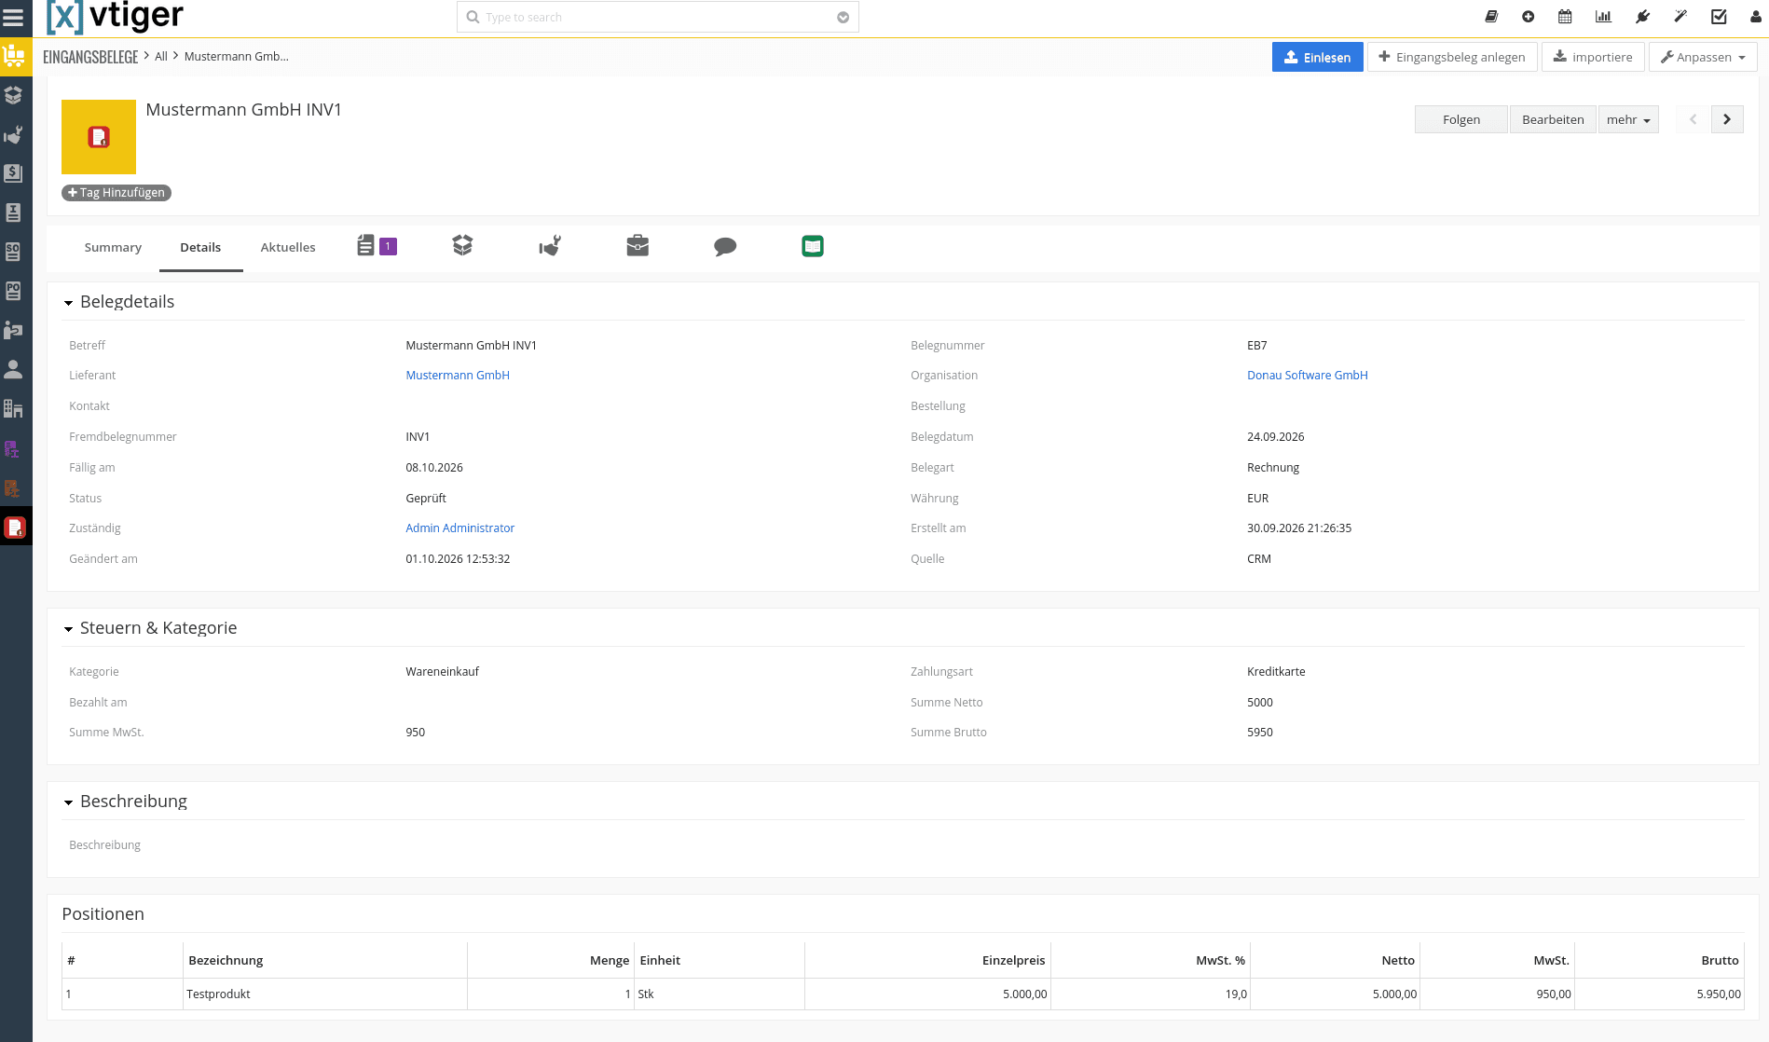Open the Invoice icon in sidebar
This screenshot has width=1769, height=1042.
(x=13, y=213)
